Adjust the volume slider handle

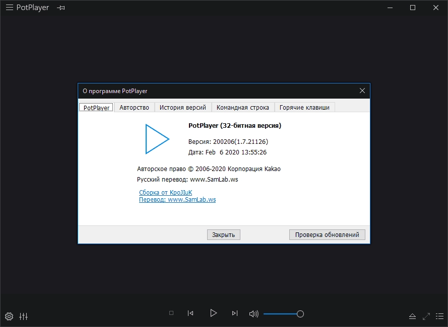pos(300,314)
